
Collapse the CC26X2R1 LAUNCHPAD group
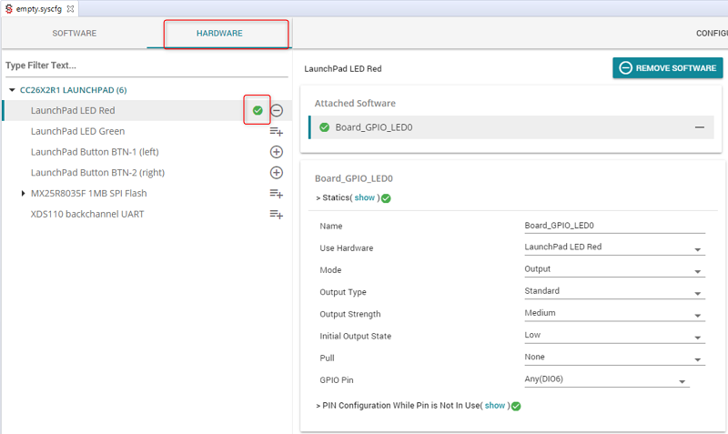(12, 90)
